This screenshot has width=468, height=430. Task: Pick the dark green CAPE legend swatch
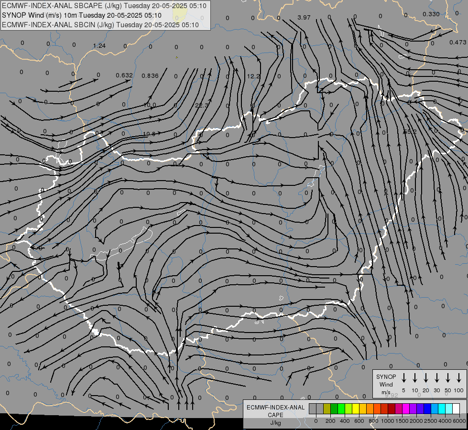pyautogui.click(x=334, y=408)
